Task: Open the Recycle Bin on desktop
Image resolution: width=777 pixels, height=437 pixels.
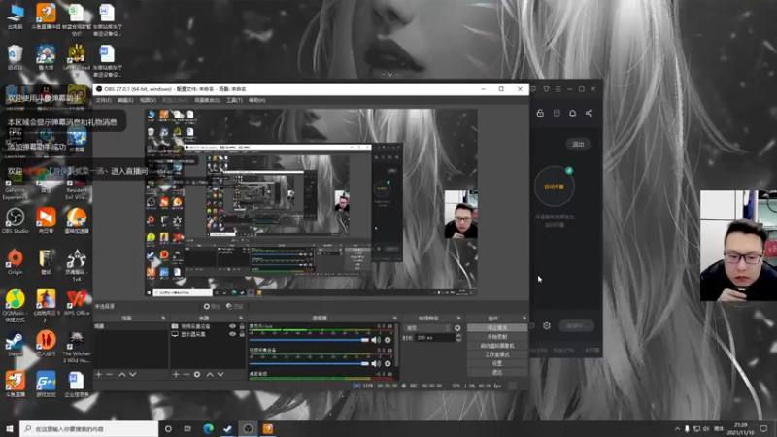Action: [x=15, y=57]
